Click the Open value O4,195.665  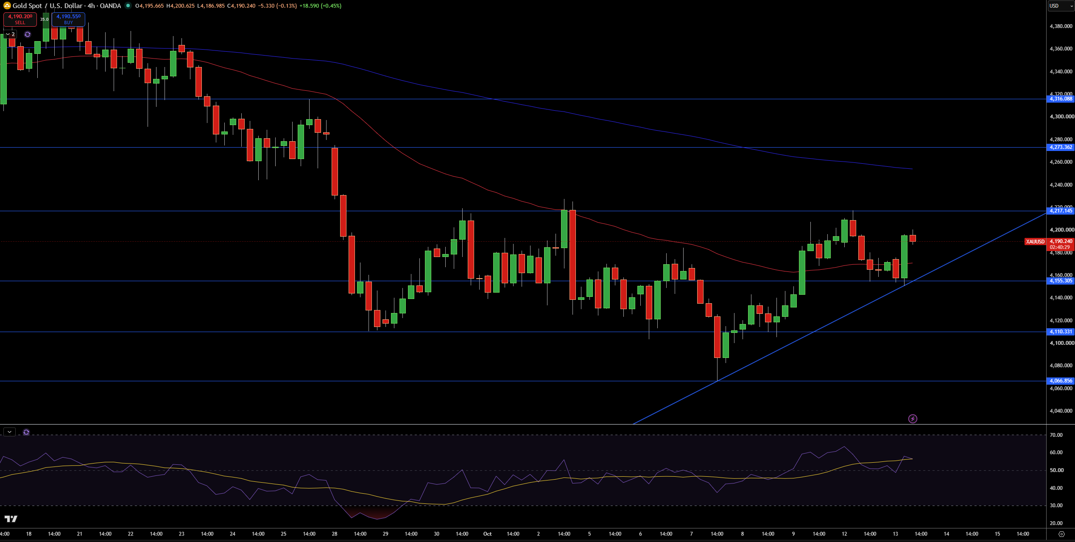click(x=149, y=6)
